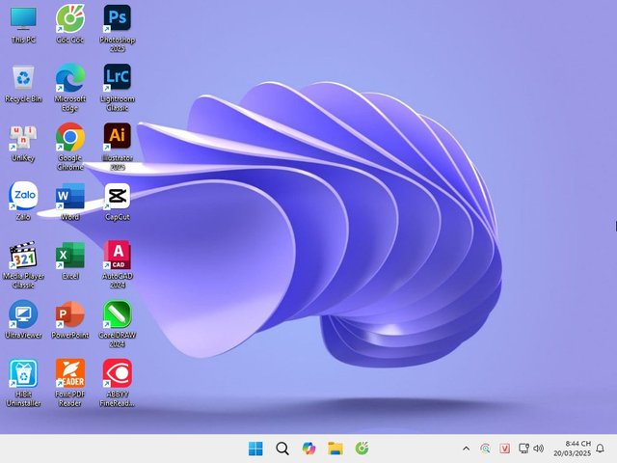Open AutoCAD 2024 shortcut
This screenshot has width=617, height=463.
click(x=118, y=264)
